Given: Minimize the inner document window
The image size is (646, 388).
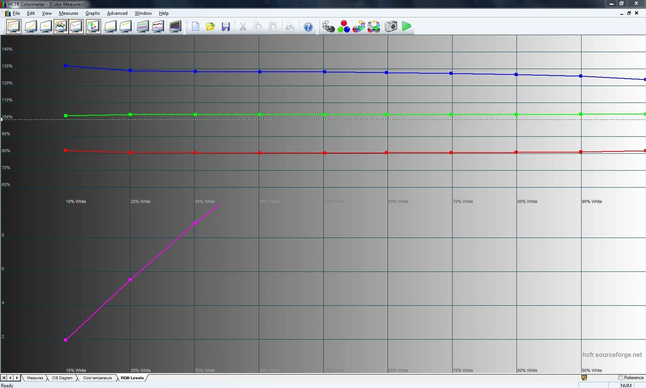Looking at the screenshot, I should (621, 13).
